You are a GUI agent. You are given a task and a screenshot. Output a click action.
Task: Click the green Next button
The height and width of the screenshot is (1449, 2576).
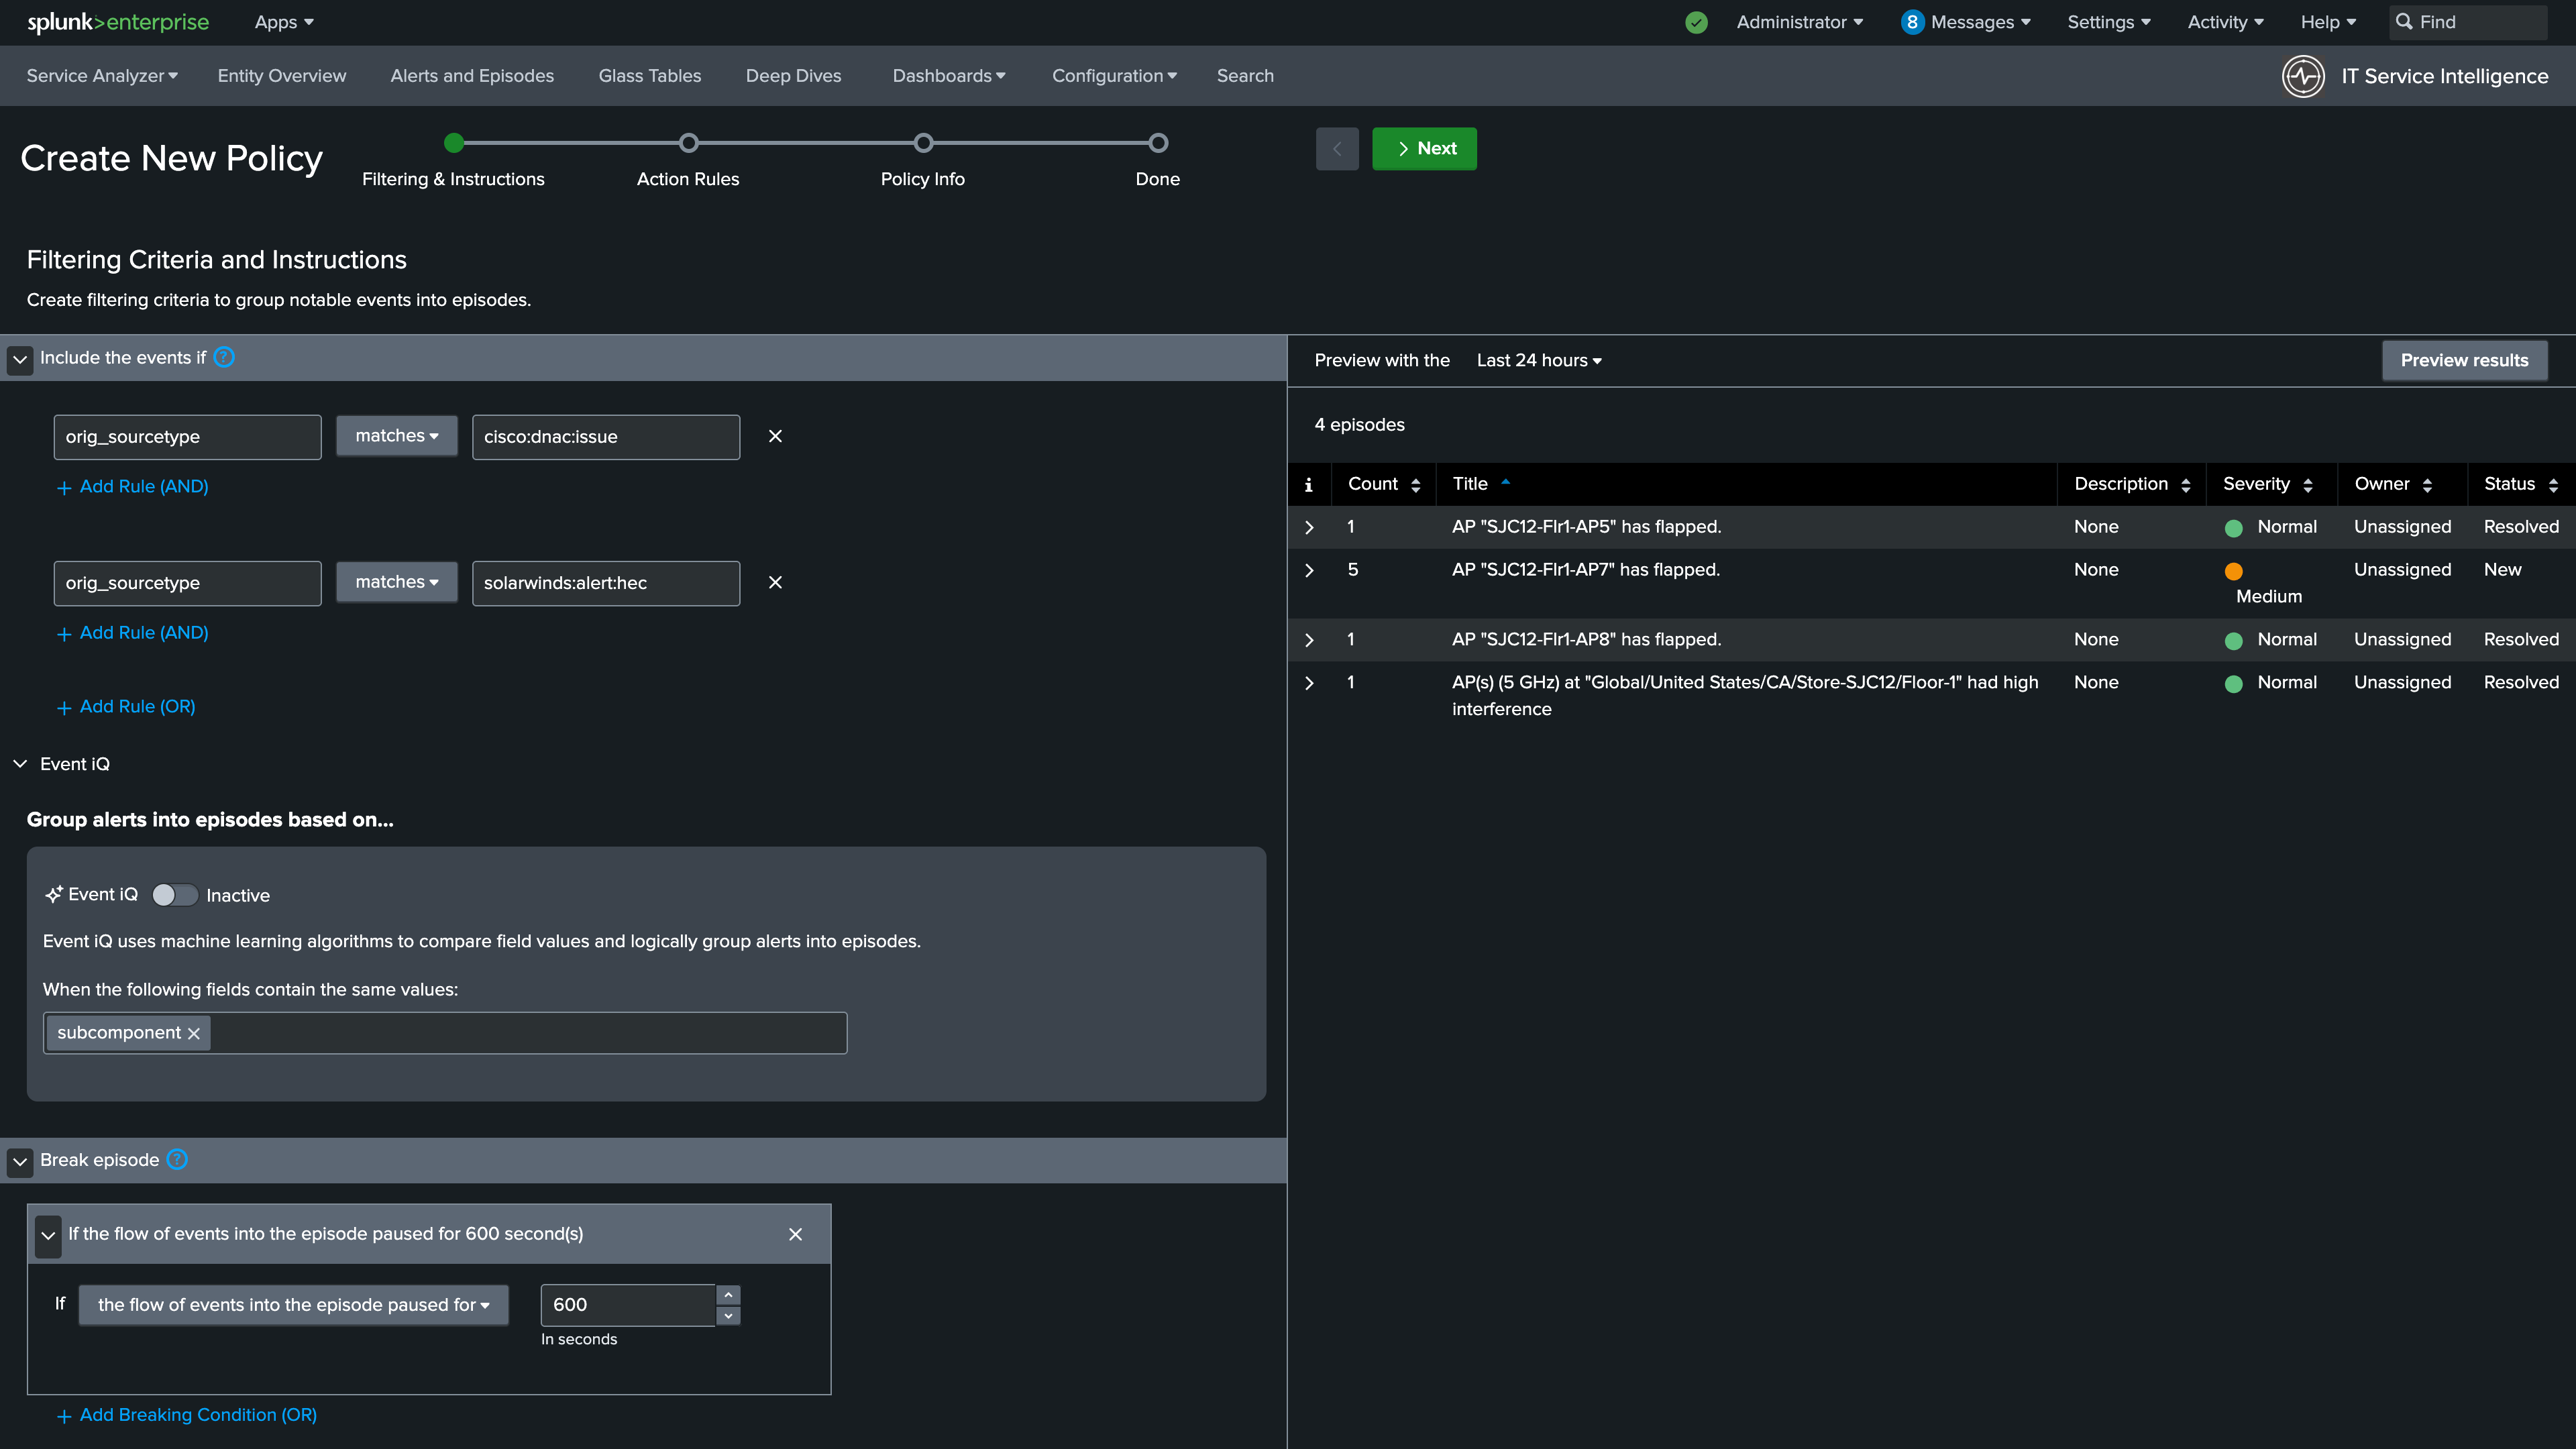pyautogui.click(x=1424, y=148)
